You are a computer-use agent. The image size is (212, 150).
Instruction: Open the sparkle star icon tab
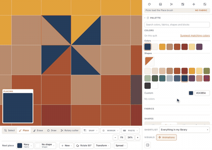click(194, 4)
